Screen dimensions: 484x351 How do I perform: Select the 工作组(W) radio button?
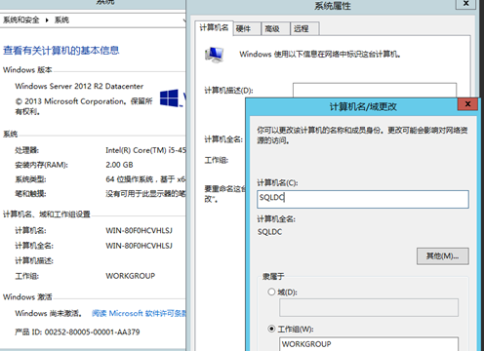coord(271,329)
